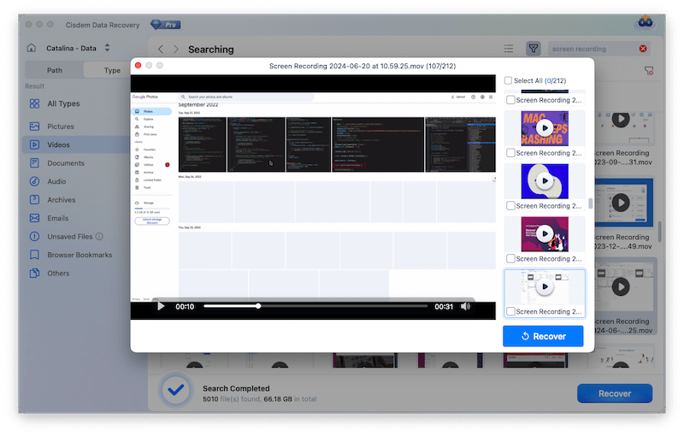Click the home icon in the sidebar header
This screenshot has width=684, height=436.
(32, 48)
